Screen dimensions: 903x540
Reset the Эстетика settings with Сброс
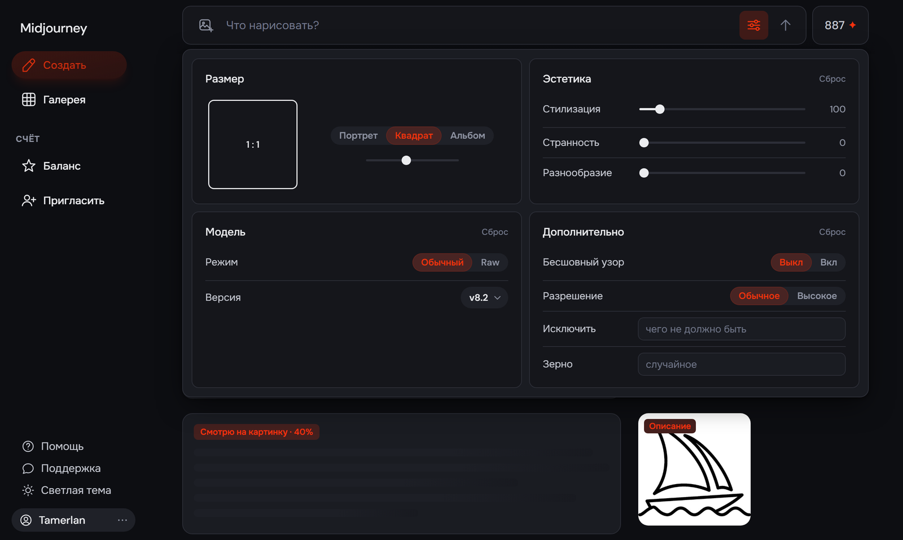pos(832,79)
